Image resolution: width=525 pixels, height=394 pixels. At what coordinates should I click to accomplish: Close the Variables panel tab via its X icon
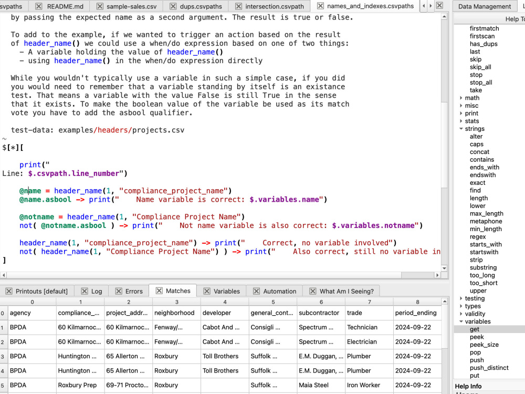[207, 291]
